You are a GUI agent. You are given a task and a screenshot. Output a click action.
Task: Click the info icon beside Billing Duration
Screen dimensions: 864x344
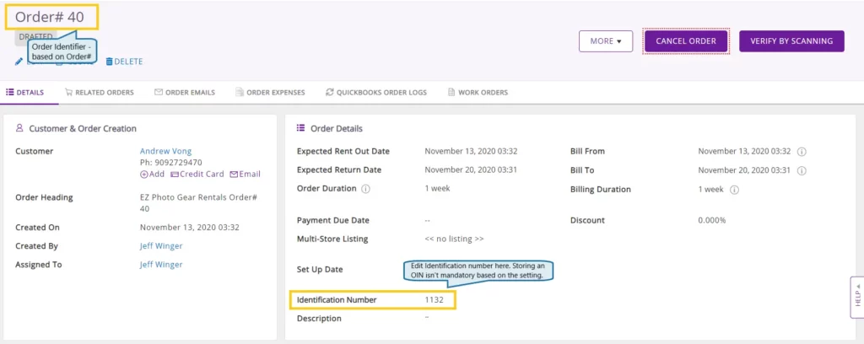[735, 190]
